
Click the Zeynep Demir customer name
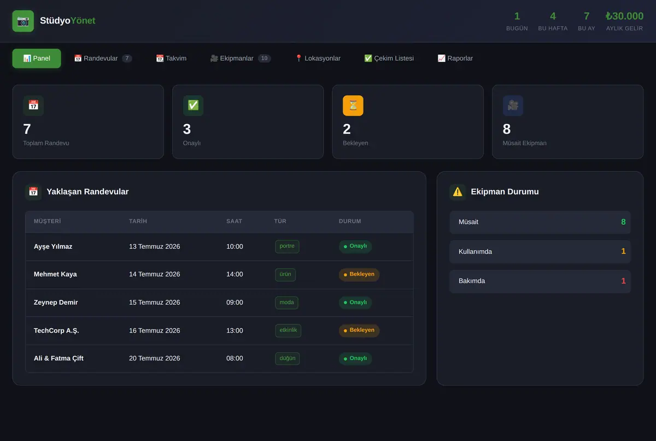56,303
